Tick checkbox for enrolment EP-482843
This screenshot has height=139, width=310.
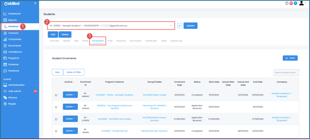[x=56, y=95]
